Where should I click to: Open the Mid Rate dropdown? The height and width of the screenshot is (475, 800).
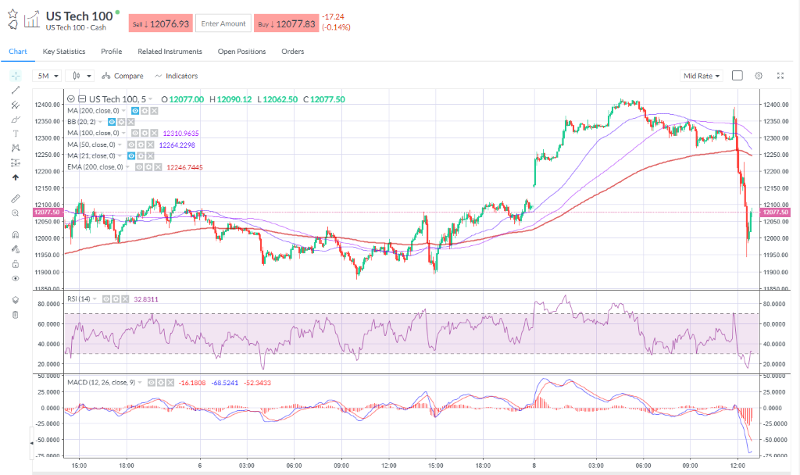point(702,76)
